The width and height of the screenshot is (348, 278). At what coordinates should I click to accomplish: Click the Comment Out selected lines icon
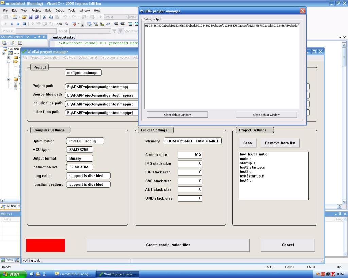pos(130,24)
